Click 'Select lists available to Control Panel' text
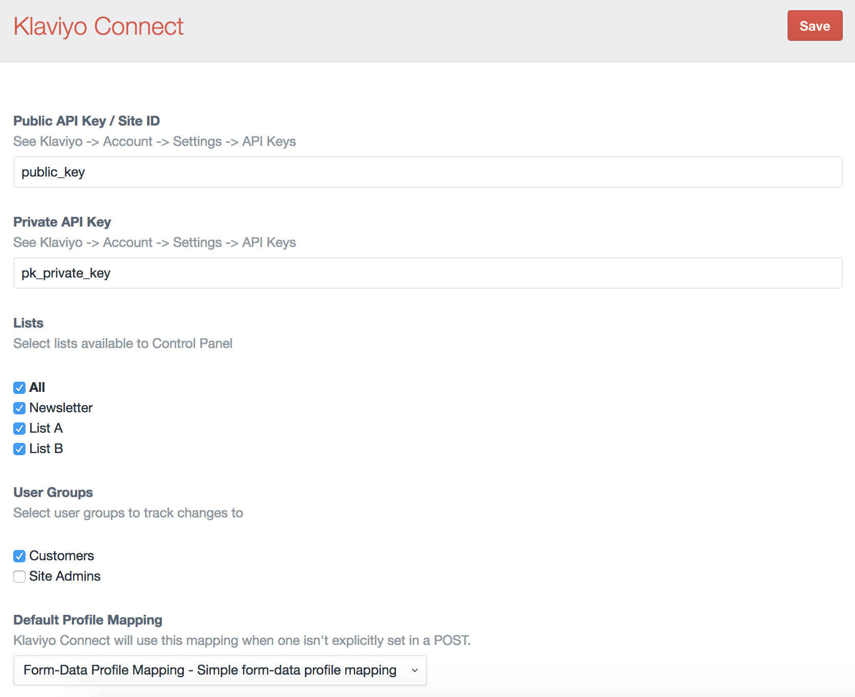Viewport: 855px width, 697px height. [123, 343]
